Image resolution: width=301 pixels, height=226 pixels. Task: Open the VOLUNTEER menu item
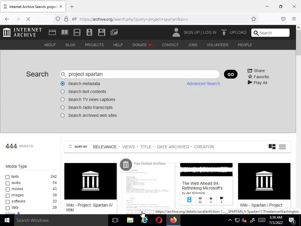tap(218, 45)
